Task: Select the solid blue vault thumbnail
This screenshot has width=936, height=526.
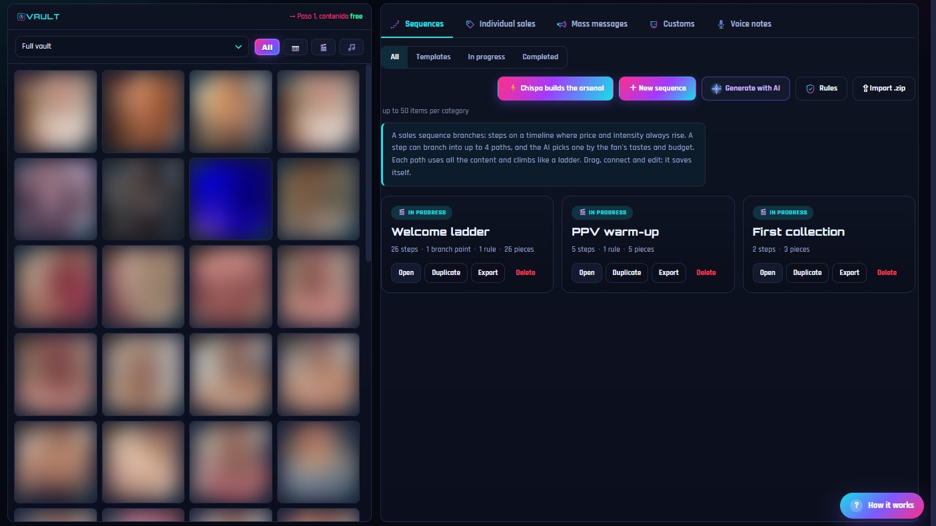Action: [231, 198]
